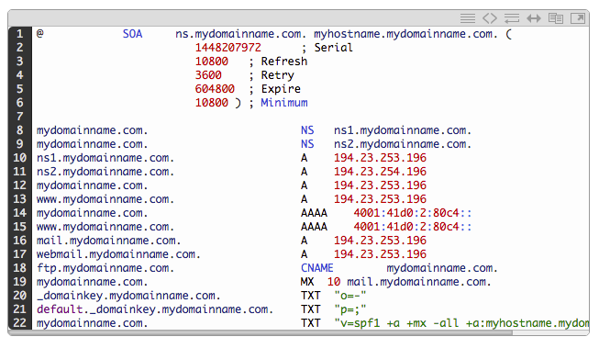The height and width of the screenshot is (348, 610).
Task: Click the "o=-" TXT value
Action: (350, 296)
